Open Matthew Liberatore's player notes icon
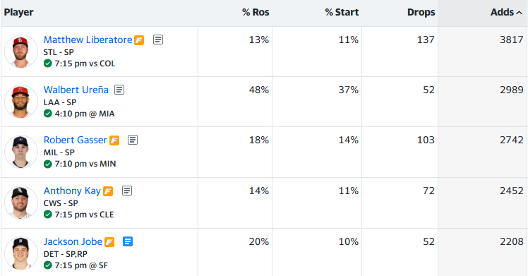This screenshot has height=276, width=528. 158,40
